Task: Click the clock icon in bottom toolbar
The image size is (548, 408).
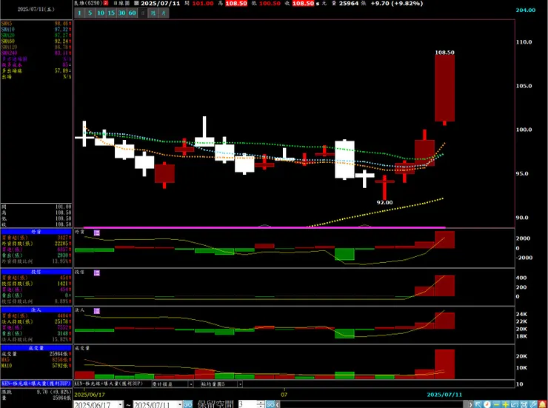Action: pos(487,404)
